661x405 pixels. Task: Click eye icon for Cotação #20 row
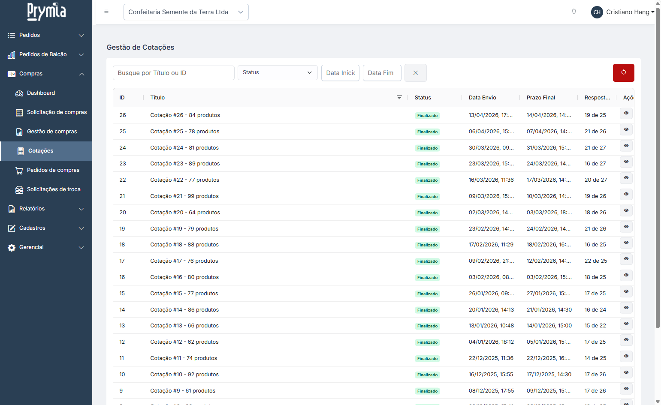click(626, 210)
